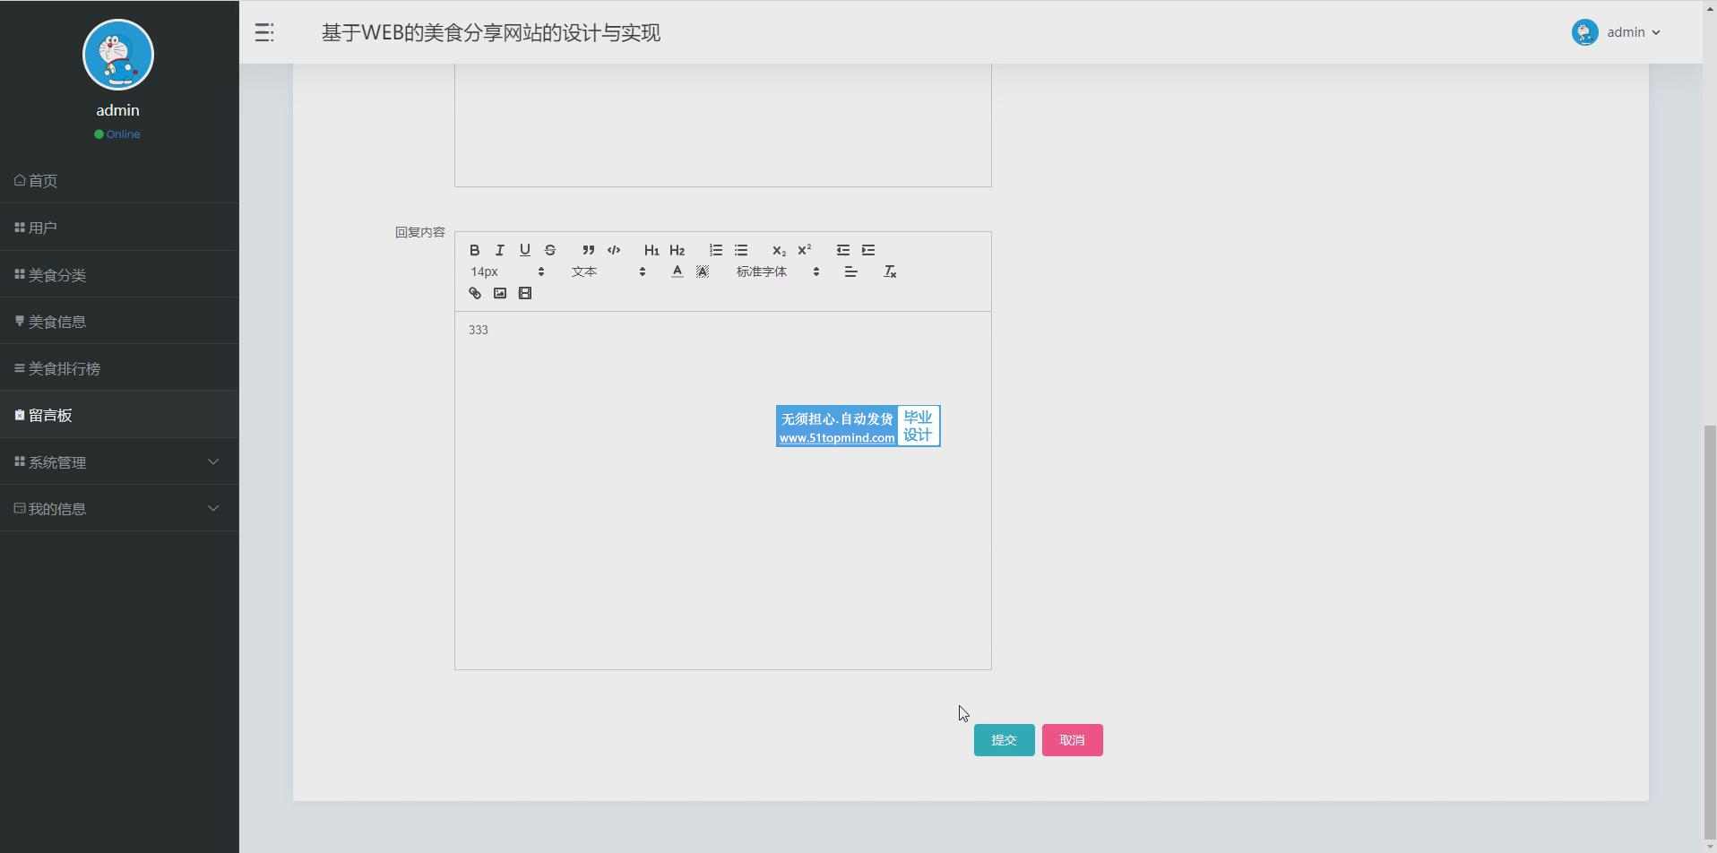Apply strikethrough formatting in editor

tap(550, 250)
